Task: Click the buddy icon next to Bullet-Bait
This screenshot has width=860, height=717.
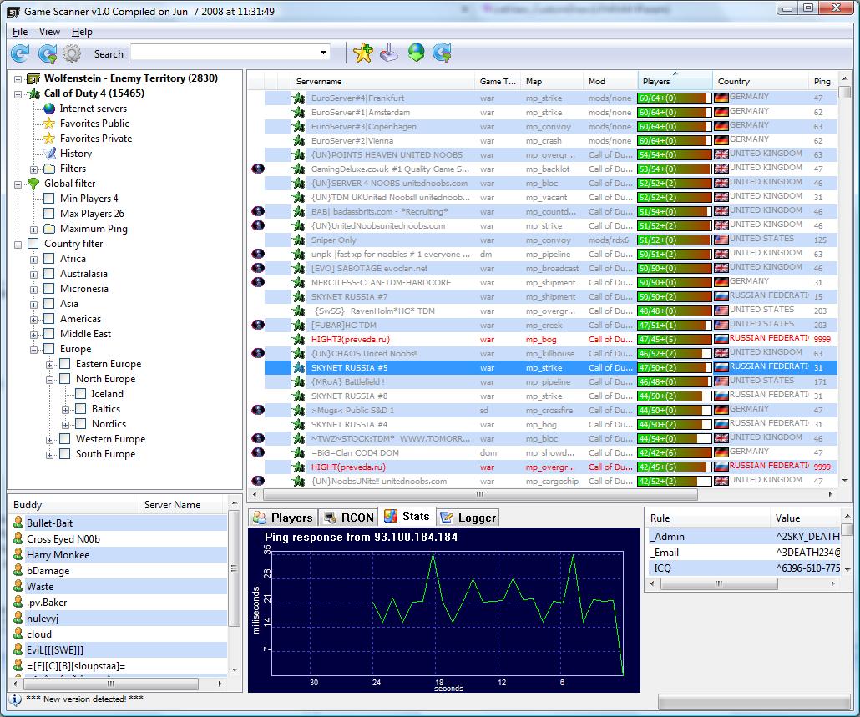Action: (18, 523)
